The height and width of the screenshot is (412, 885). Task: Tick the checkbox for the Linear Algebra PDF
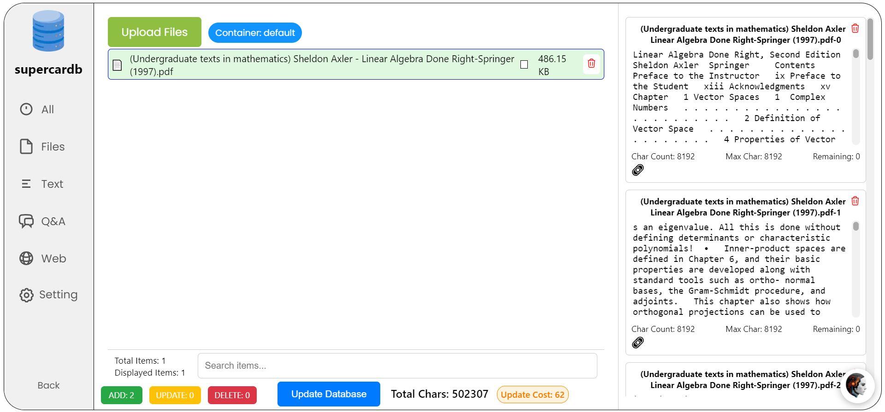coord(524,64)
